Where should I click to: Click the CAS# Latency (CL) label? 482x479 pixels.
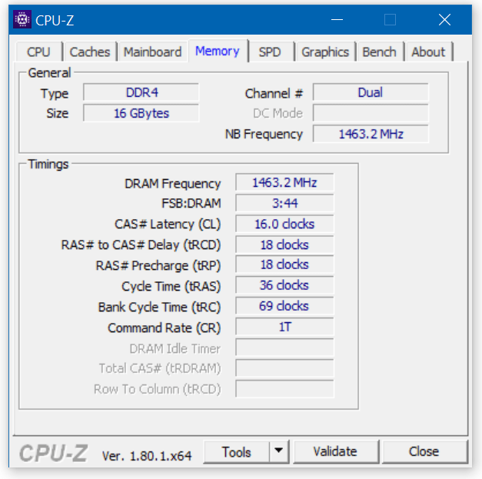(168, 225)
